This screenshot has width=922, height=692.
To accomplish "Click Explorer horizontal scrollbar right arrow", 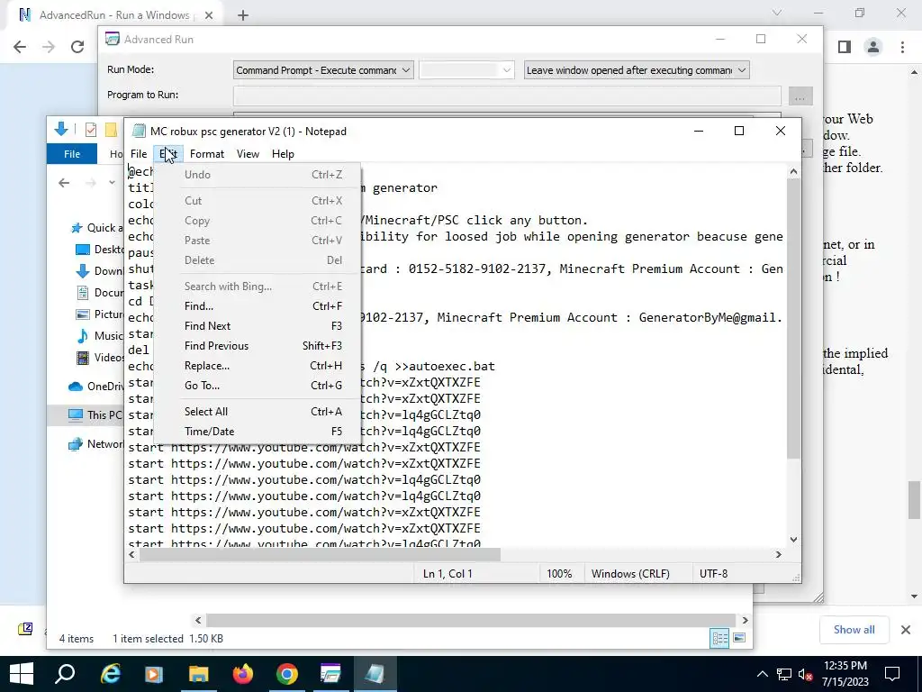I will click(745, 620).
